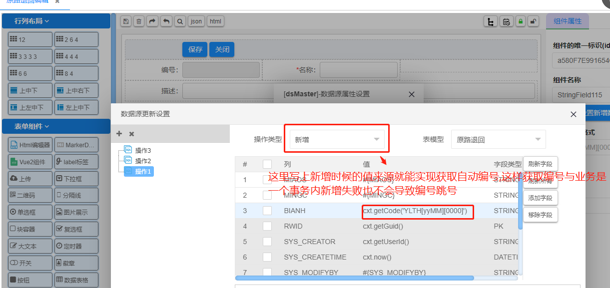Click the trash delete icon in toolbar

coord(139,21)
